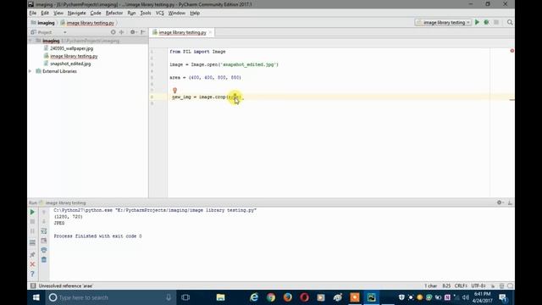Pin the Run tab
The height and width of the screenshot is (305, 542).
tap(32, 254)
